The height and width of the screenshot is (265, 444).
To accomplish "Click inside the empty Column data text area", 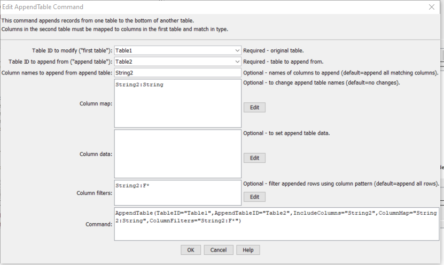I will pyautogui.click(x=177, y=154).
